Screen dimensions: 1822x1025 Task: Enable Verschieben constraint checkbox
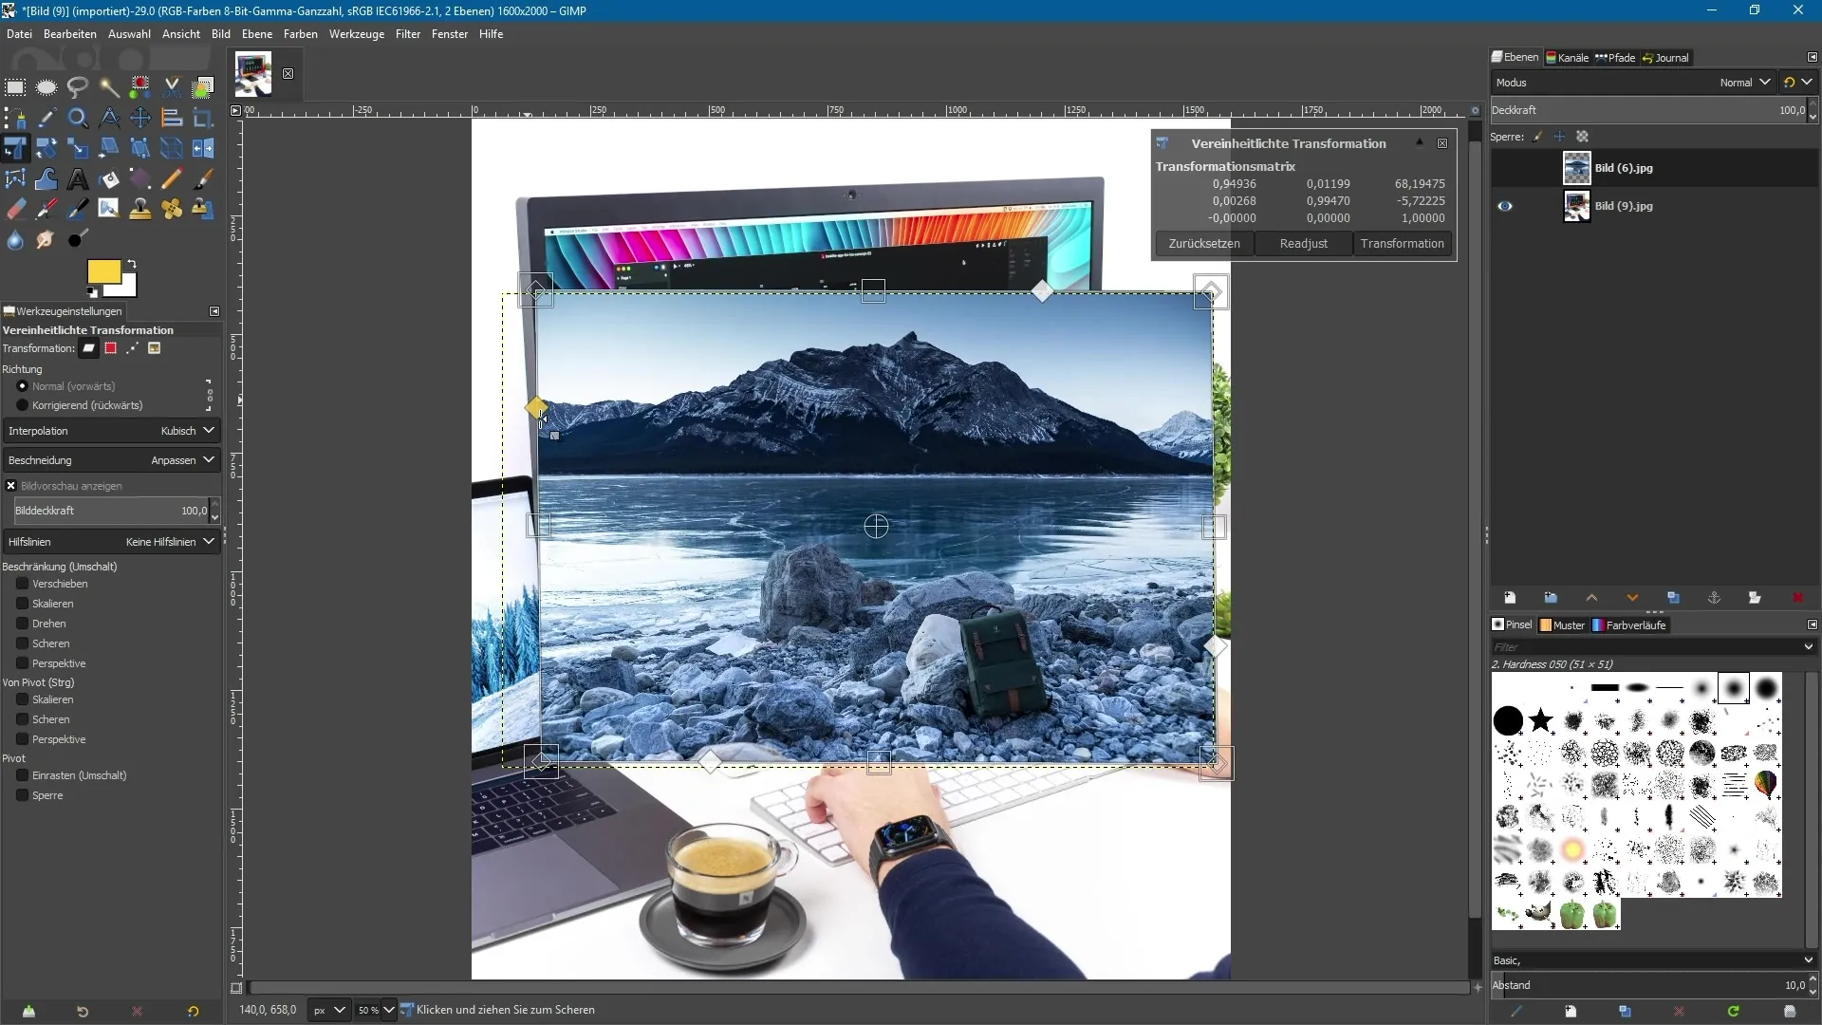click(23, 584)
